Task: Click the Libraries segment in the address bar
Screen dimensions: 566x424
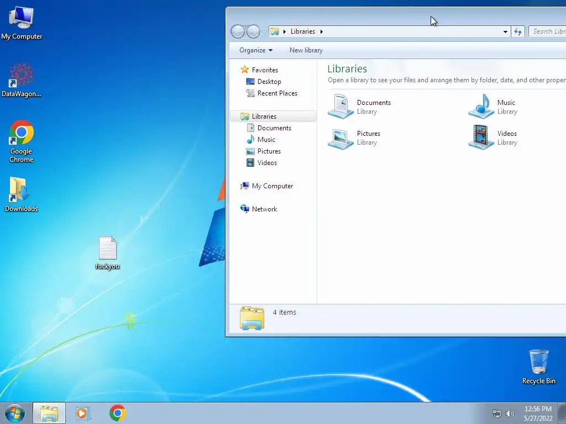Action: [x=303, y=31]
